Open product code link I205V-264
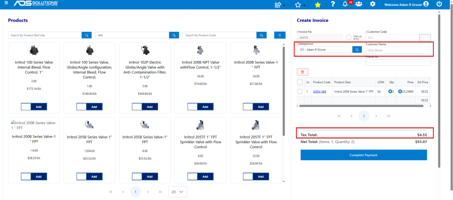Image resolution: width=453 pixels, height=200 pixels. pyautogui.click(x=319, y=91)
